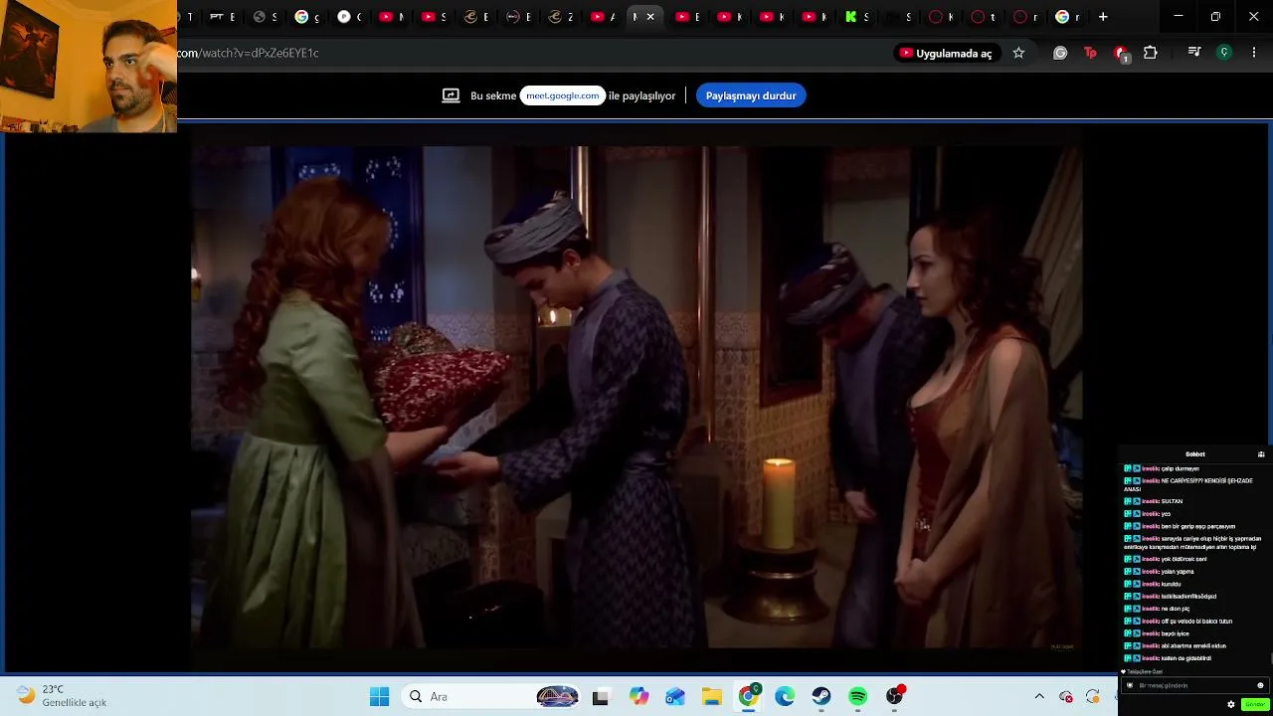Open Spotify from the taskbar
The height and width of the screenshot is (716, 1273).
pos(858,697)
